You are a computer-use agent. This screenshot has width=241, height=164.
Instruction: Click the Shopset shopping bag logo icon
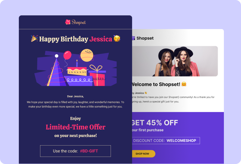click(x=68, y=22)
